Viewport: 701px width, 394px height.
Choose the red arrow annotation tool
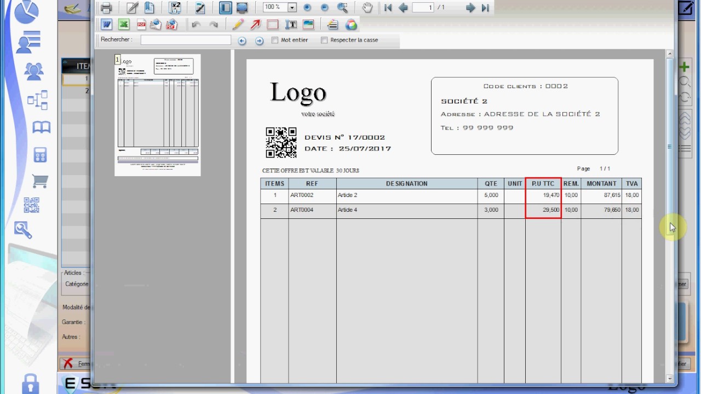255,25
